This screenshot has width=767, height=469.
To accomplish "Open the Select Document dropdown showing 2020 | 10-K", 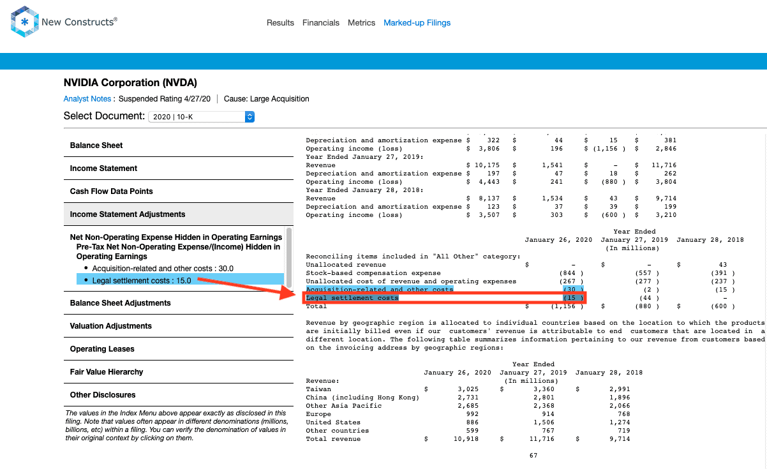I will point(201,117).
